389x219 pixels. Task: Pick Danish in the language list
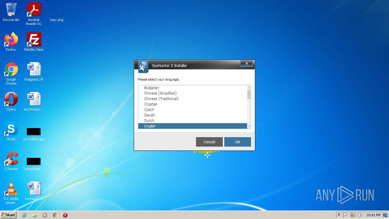[x=193, y=115]
